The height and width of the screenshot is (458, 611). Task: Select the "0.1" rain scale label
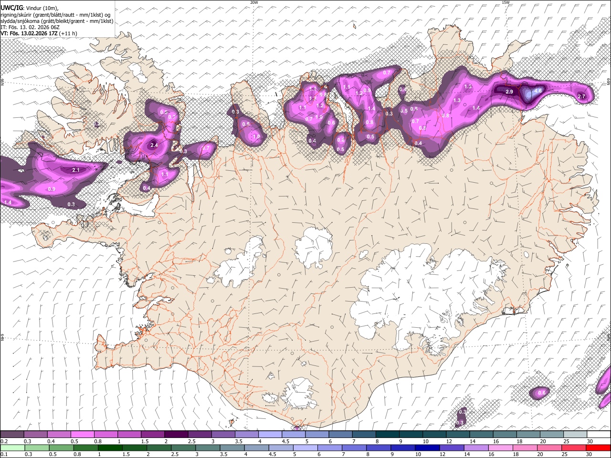(x=4, y=454)
